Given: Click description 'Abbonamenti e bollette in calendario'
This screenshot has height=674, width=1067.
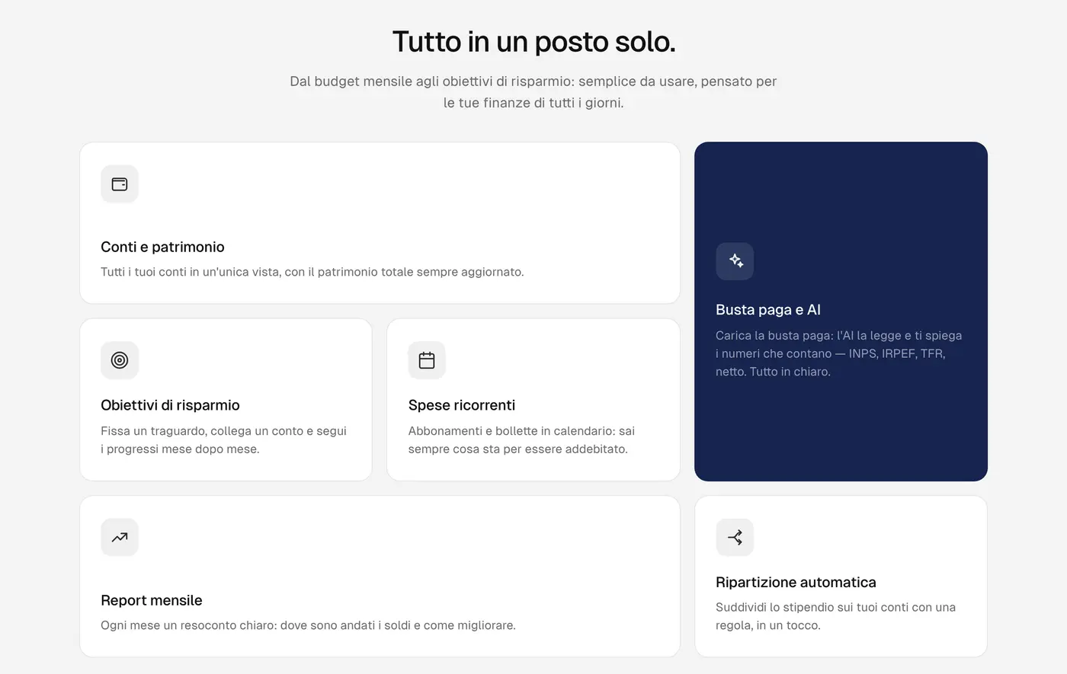Looking at the screenshot, I should (521, 440).
